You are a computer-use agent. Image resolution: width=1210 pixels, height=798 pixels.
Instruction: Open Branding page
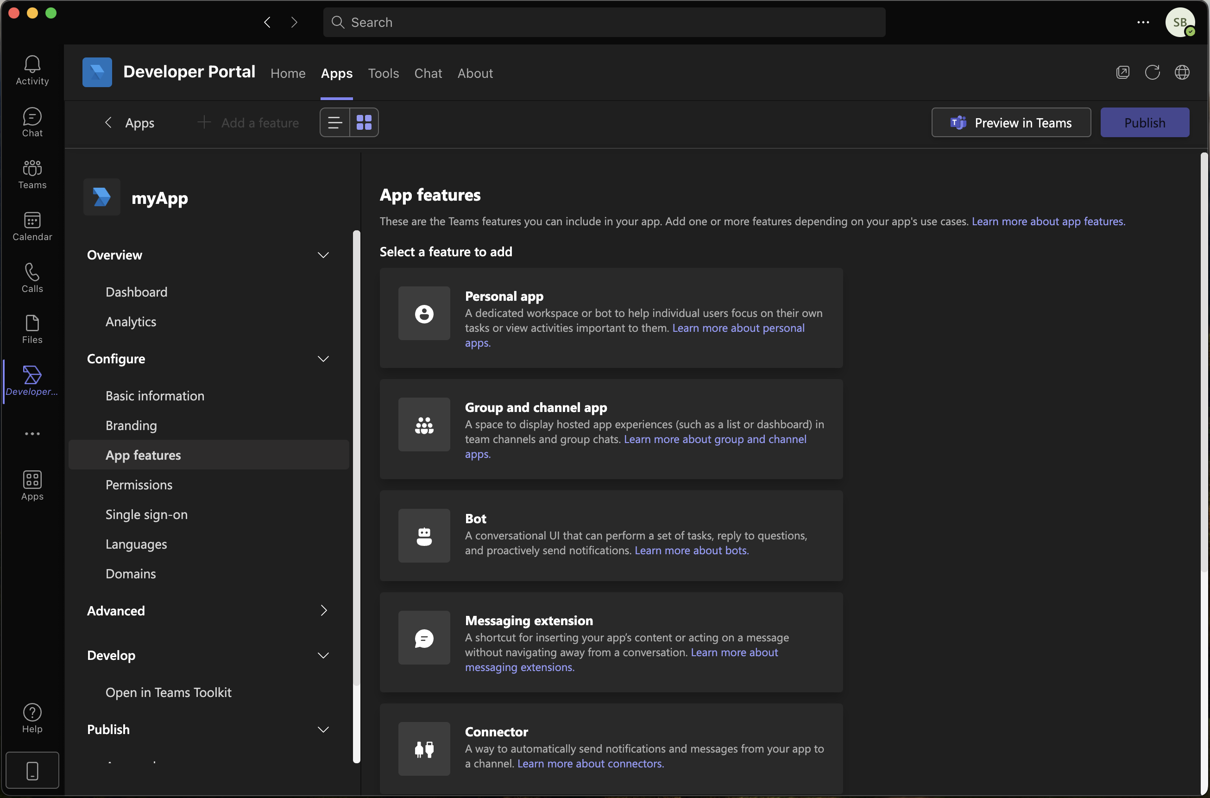[x=131, y=425]
